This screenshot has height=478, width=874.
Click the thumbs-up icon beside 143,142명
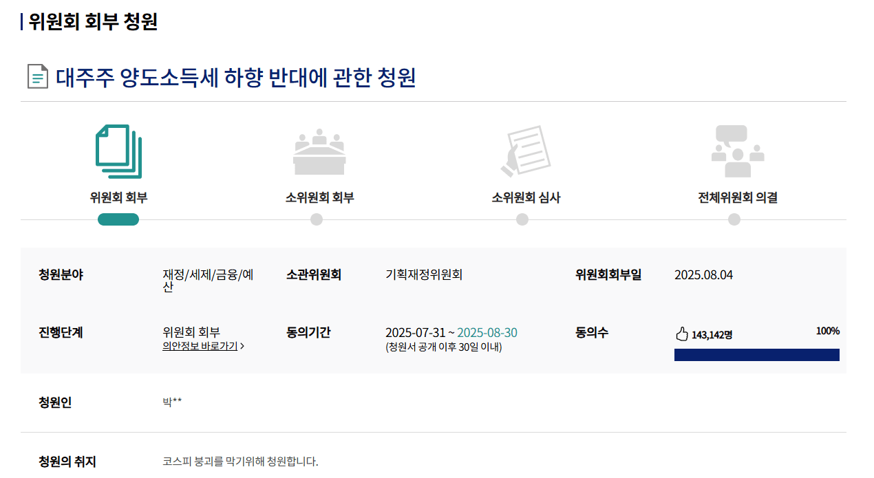(x=682, y=334)
